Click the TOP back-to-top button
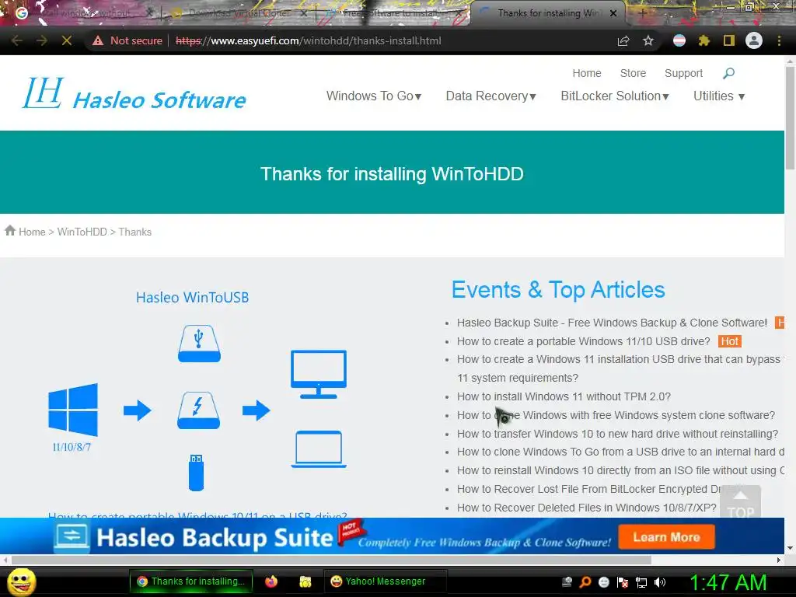This screenshot has height=597, width=796. [x=740, y=502]
